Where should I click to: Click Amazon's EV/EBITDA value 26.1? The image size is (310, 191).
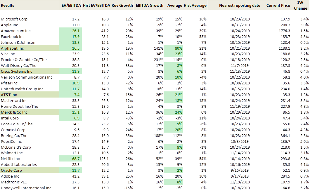tap(70, 31)
